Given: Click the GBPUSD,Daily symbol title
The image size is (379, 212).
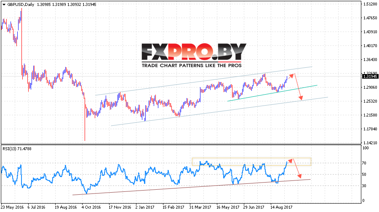Looking at the screenshot, I should click(21, 4).
